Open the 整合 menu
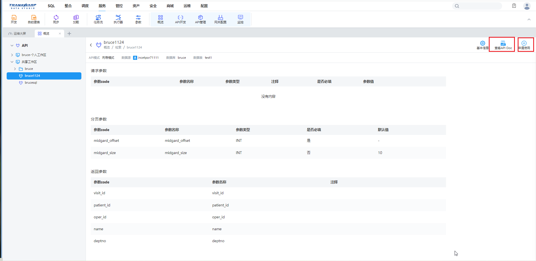Screen dimensions: 536x261 [68, 6]
